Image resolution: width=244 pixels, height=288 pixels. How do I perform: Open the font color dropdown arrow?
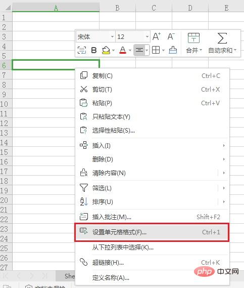point(130,50)
